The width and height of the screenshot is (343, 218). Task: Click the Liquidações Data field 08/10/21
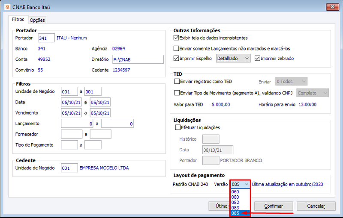pyautogui.click(x=218, y=150)
